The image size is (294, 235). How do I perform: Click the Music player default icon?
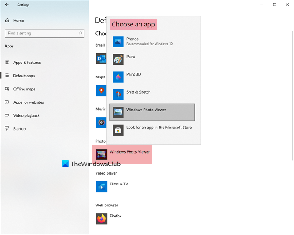(101, 123)
